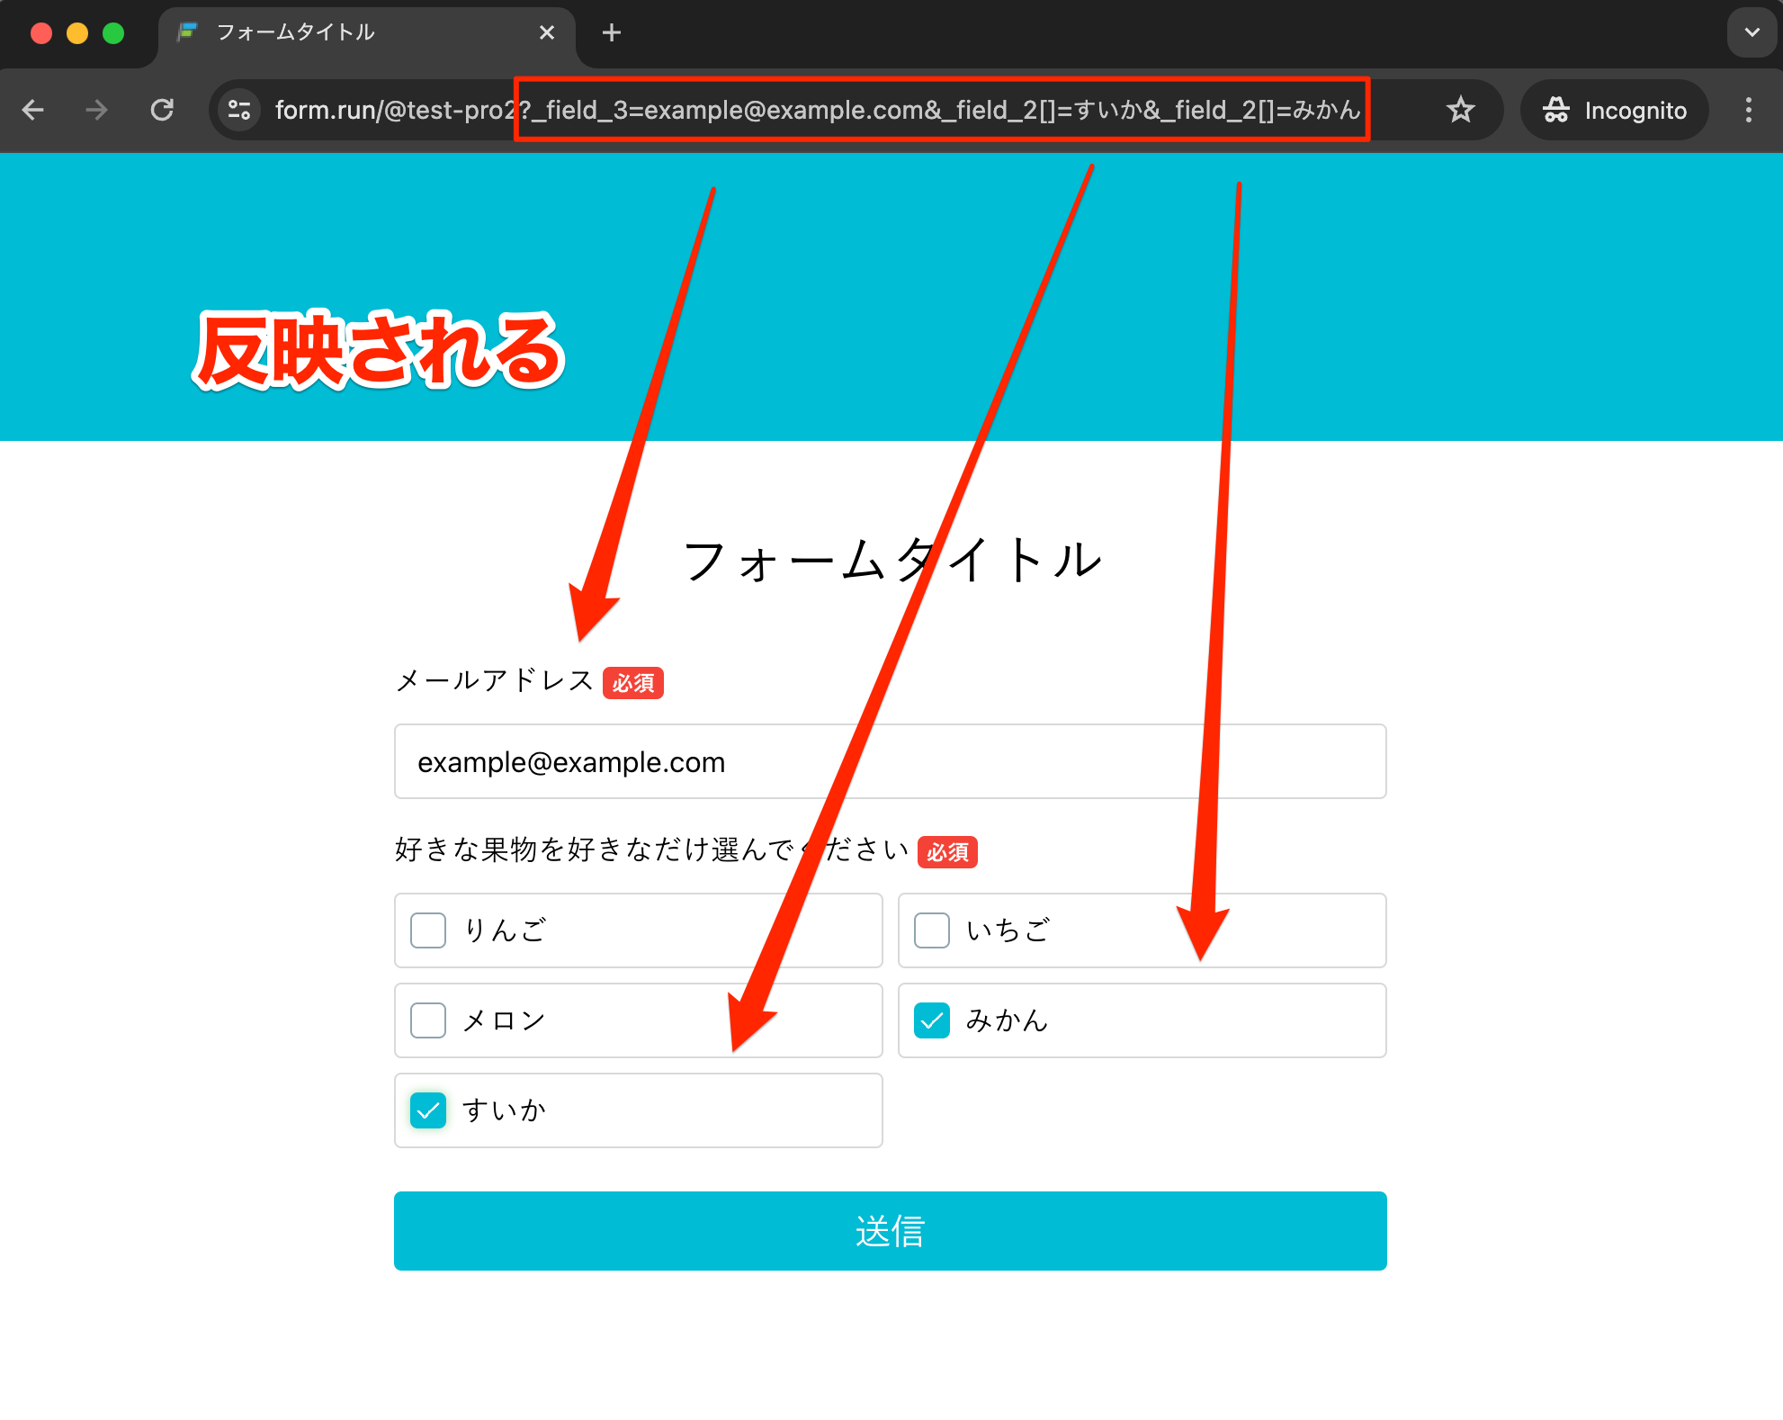Click the メールアドレス input field
Image resolution: width=1783 pixels, height=1420 pixels.
pyautogui.click(x=890, y=762)
